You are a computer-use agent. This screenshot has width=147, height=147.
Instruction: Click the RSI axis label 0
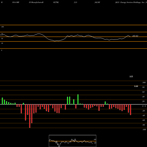tap(2, 50)
